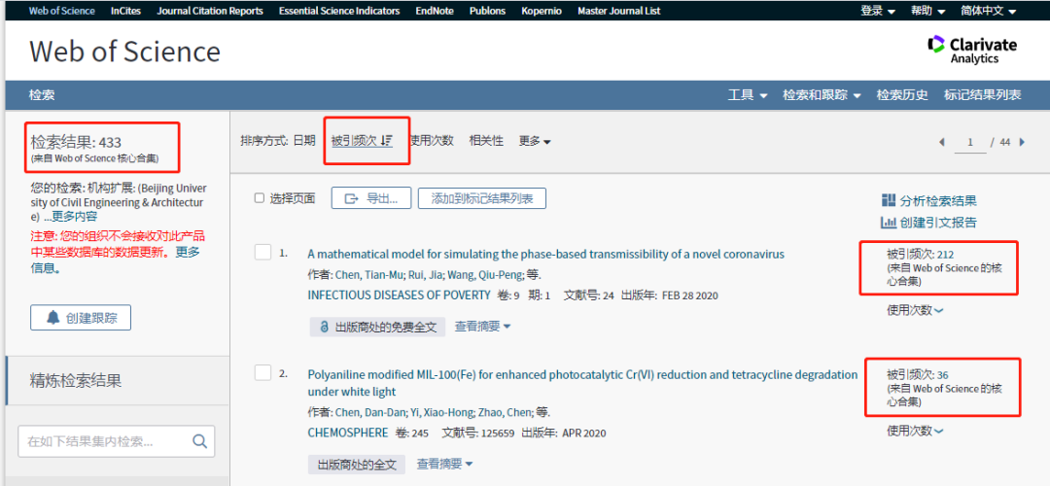Open the 更多 sort options dropdown
Image resolution: width=1050 pixels, height=486 pixels.
click(535, 141)
